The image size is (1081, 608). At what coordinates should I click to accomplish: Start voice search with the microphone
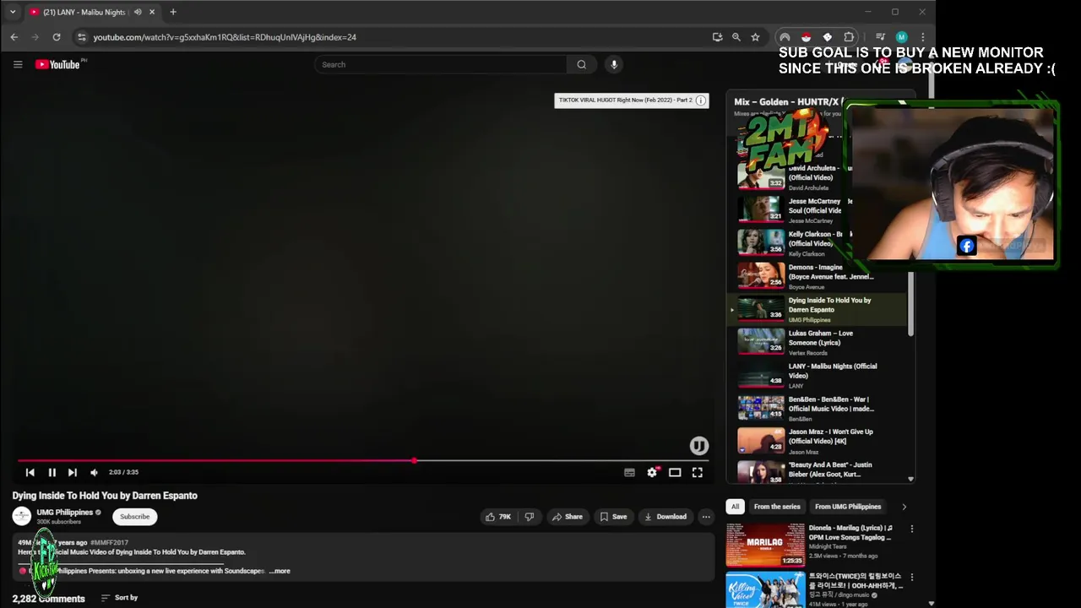pos(614,64)
